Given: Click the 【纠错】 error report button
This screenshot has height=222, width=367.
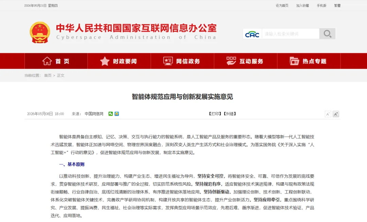Looking at the screenshot, I should (230, 114).
